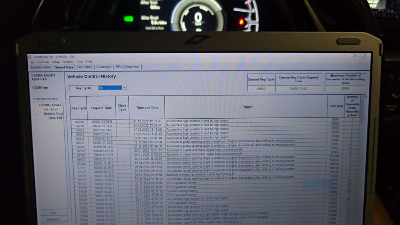Click the Expand>> button

click(54, 219)
